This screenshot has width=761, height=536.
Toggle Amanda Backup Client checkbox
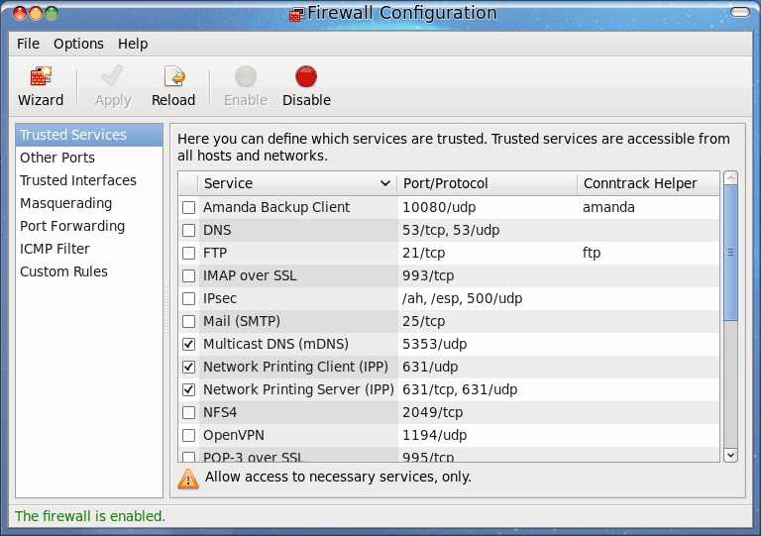coord(189,208)
